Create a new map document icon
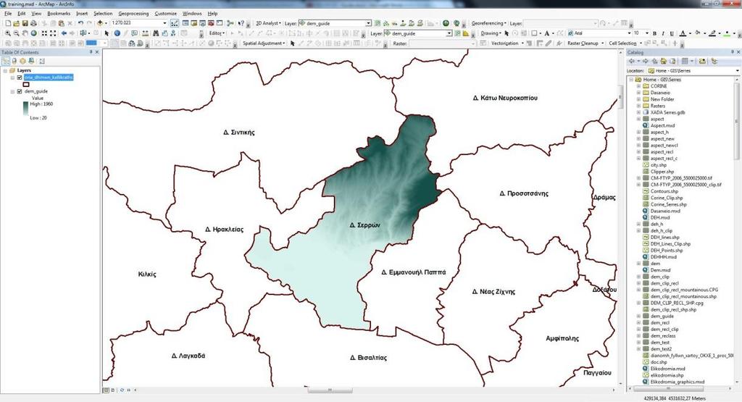Viewport: 742px width, 402px height. coord(7,23)
